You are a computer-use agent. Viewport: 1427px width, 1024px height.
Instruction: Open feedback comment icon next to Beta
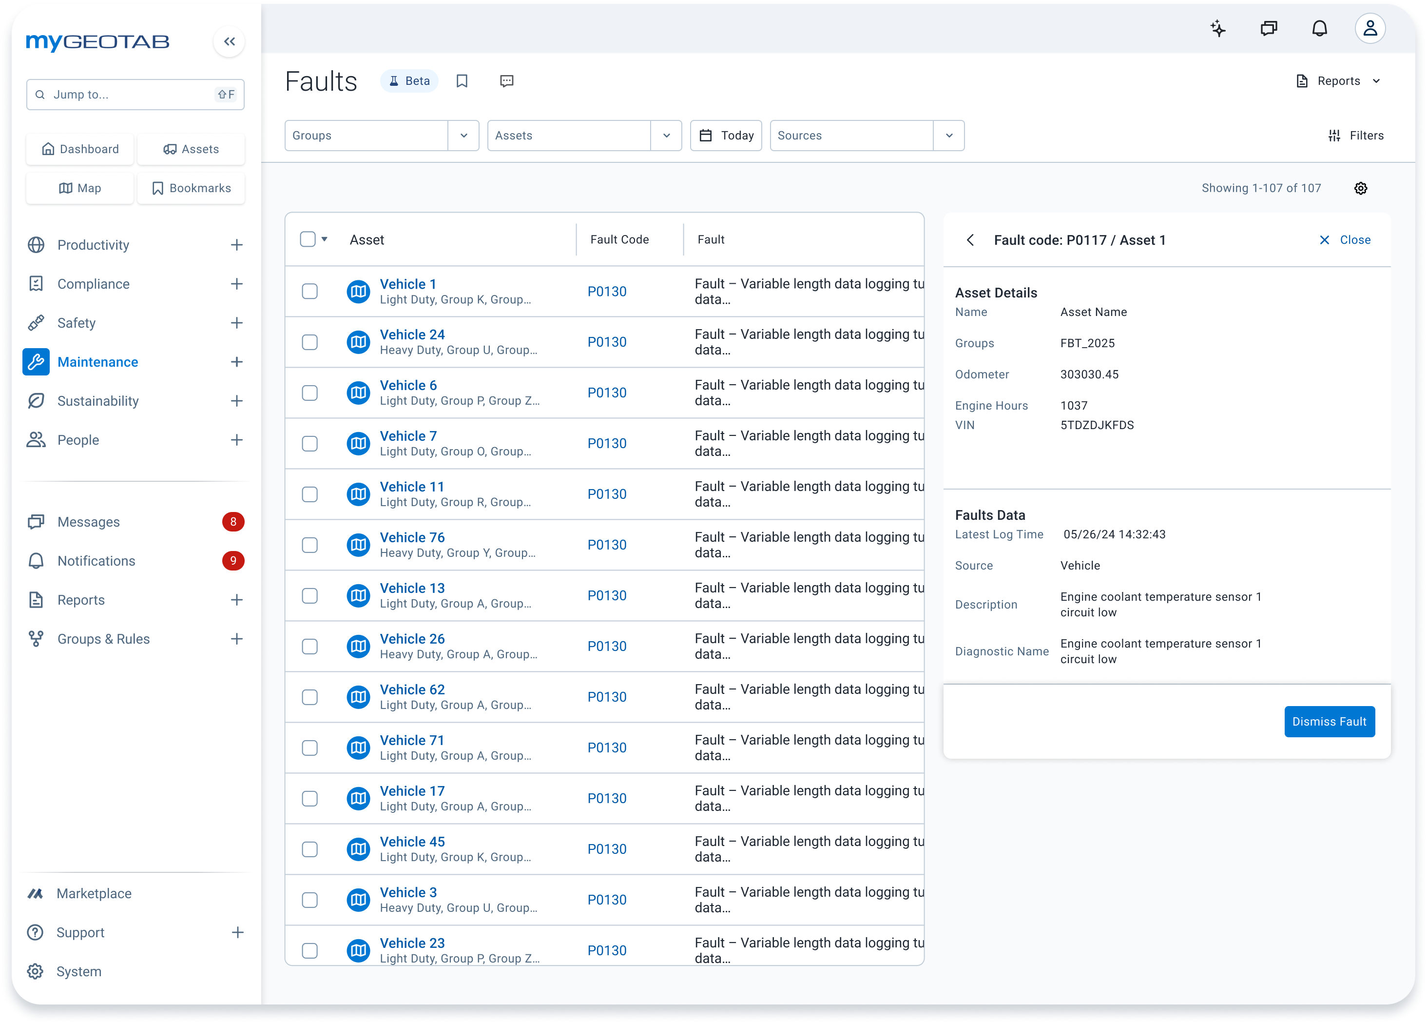[x=506, y=81]
